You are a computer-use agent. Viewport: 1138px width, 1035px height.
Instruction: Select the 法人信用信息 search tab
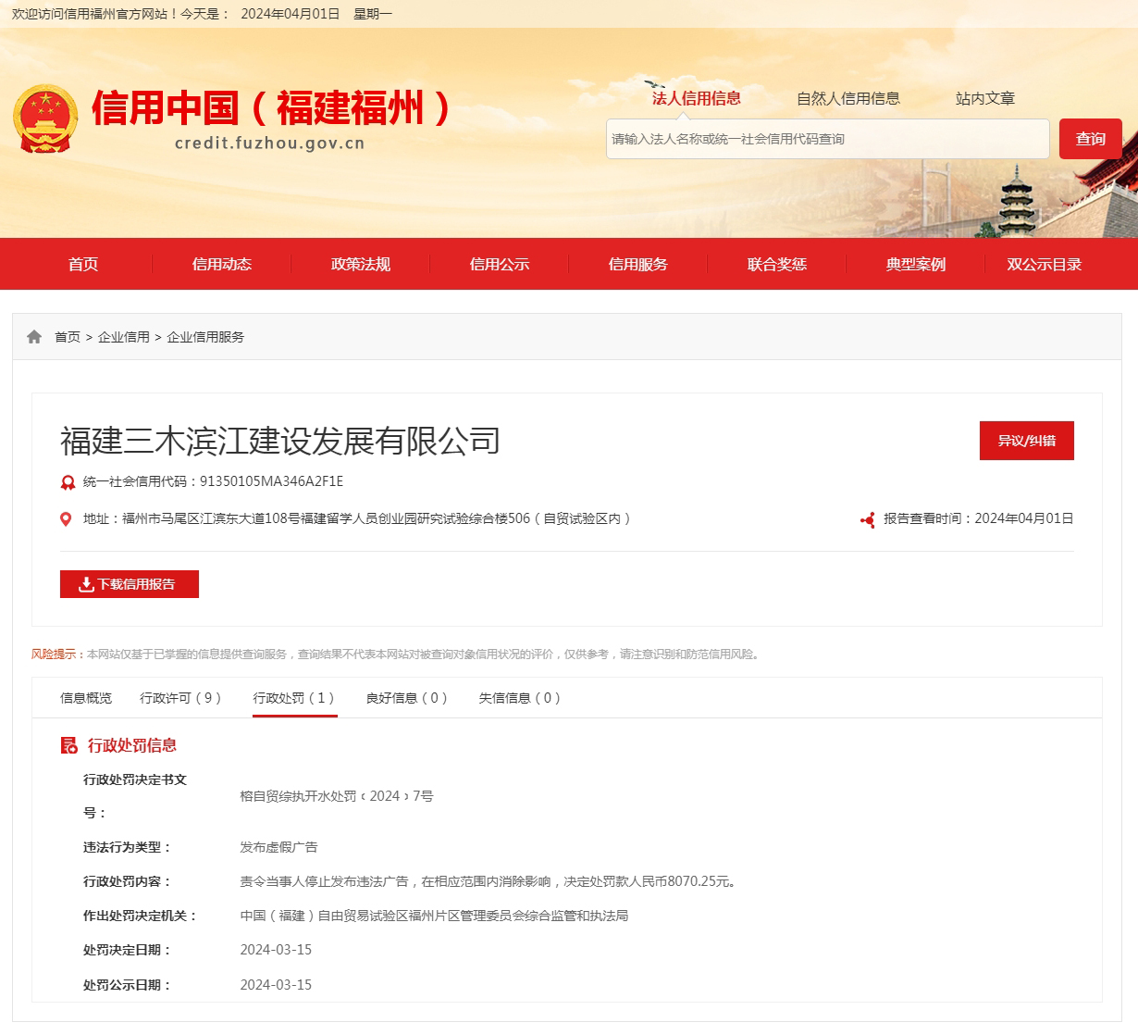point(696,98)
